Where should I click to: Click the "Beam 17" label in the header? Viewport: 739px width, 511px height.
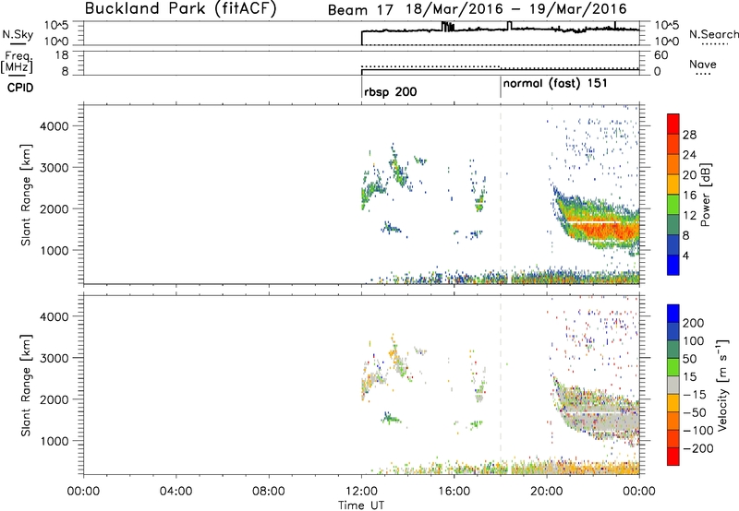pyautogui.click(x=360, y=10)
